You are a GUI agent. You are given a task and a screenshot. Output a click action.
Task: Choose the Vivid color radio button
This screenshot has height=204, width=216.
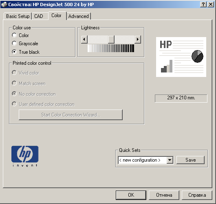[14, 72]
